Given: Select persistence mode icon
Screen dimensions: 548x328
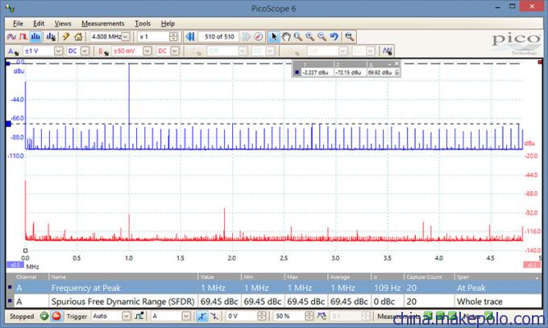Looking at the screenshot, I should [23, 37].
